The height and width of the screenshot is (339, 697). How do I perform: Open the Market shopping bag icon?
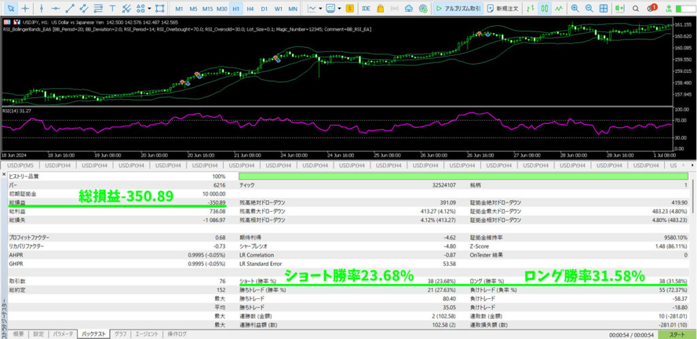(380, 8)
